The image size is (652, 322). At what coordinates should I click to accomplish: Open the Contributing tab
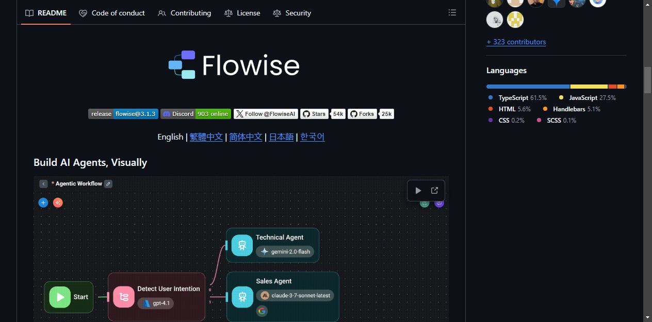click(x=185, y=13)
